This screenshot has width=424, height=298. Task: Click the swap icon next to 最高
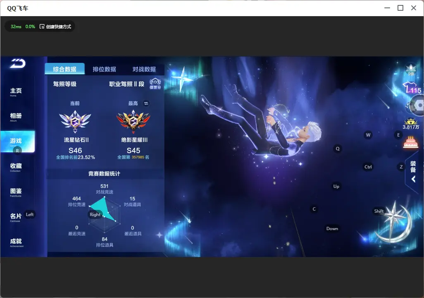coord(146,103)
